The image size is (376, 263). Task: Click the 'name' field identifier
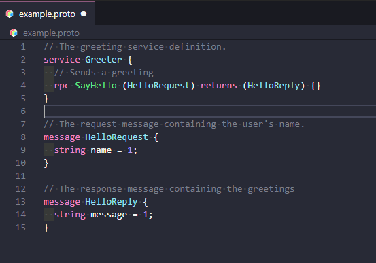click(x=101, y=150)
